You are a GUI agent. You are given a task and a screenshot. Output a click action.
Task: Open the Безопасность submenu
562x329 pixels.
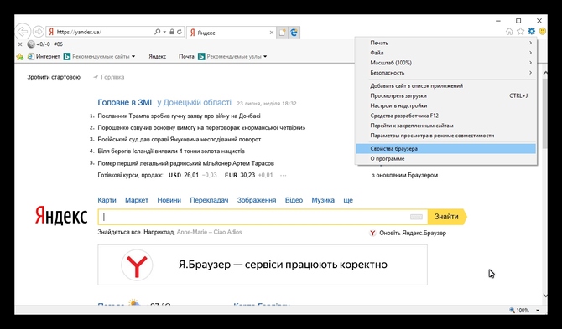coord(446,73)
